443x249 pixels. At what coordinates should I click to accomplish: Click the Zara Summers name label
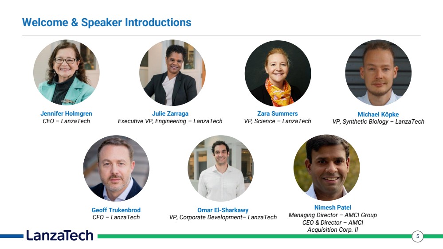tap(278, 113)
